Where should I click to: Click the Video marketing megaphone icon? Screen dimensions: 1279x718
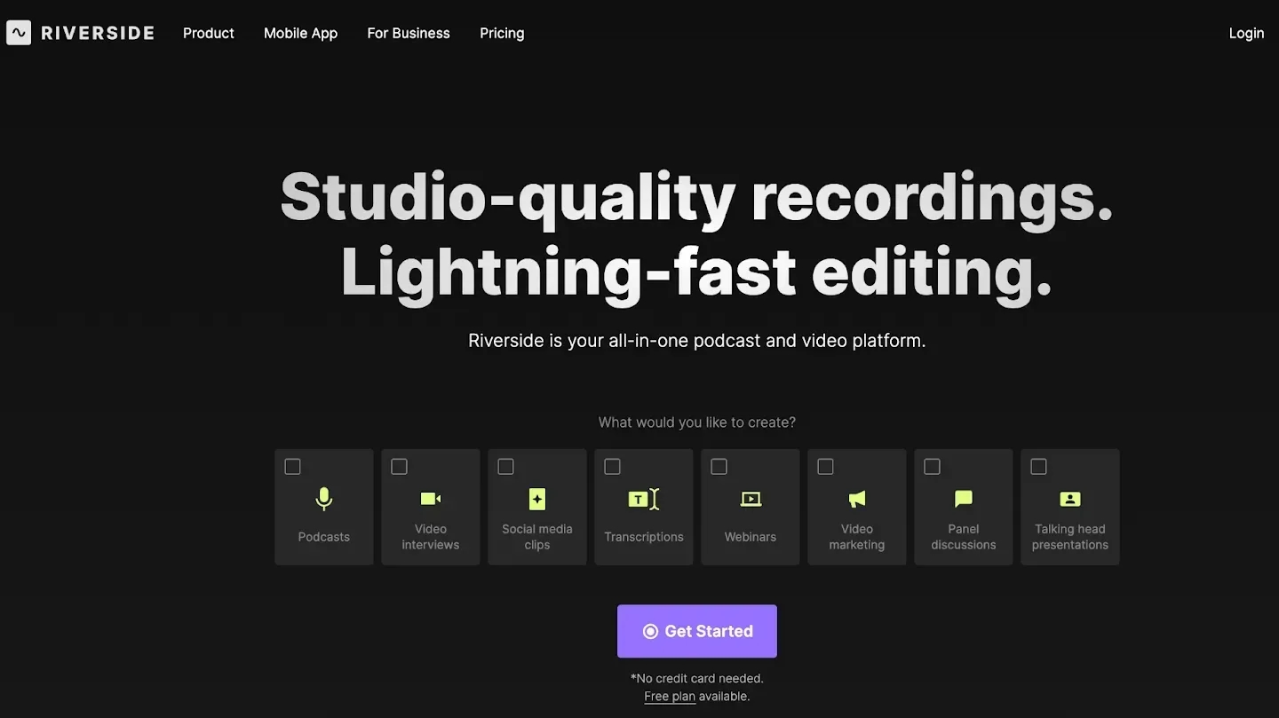[857, 499]
